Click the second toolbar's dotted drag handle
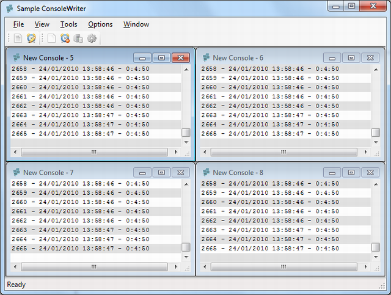The width and height of the screenshot is (391, 295). point(42,38)
